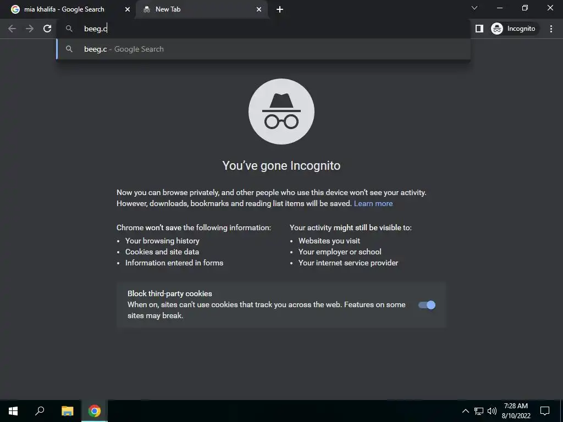The height and width of the screenshot is (422, 563).
Task: Click the browser back arrow
Action: click(x=12, y=29)
